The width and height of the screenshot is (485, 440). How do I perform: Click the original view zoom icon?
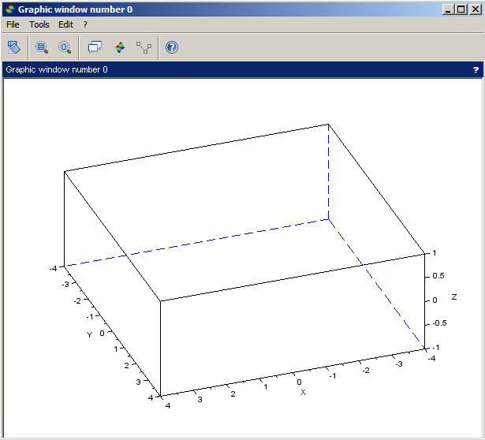pyautogui.click(x=64, y=47)
